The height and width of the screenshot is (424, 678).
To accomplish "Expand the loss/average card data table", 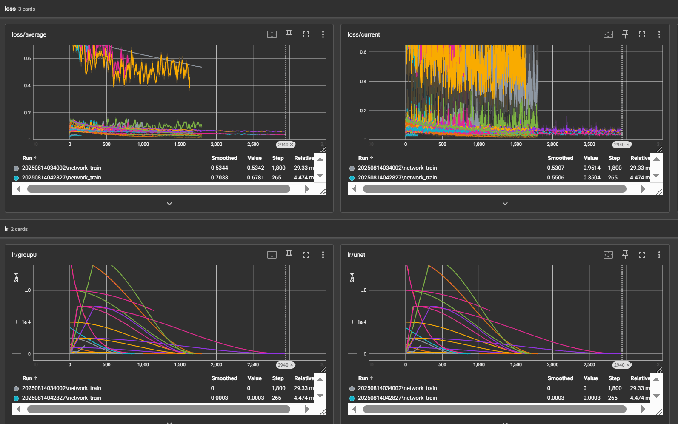I will pos(169,204).
